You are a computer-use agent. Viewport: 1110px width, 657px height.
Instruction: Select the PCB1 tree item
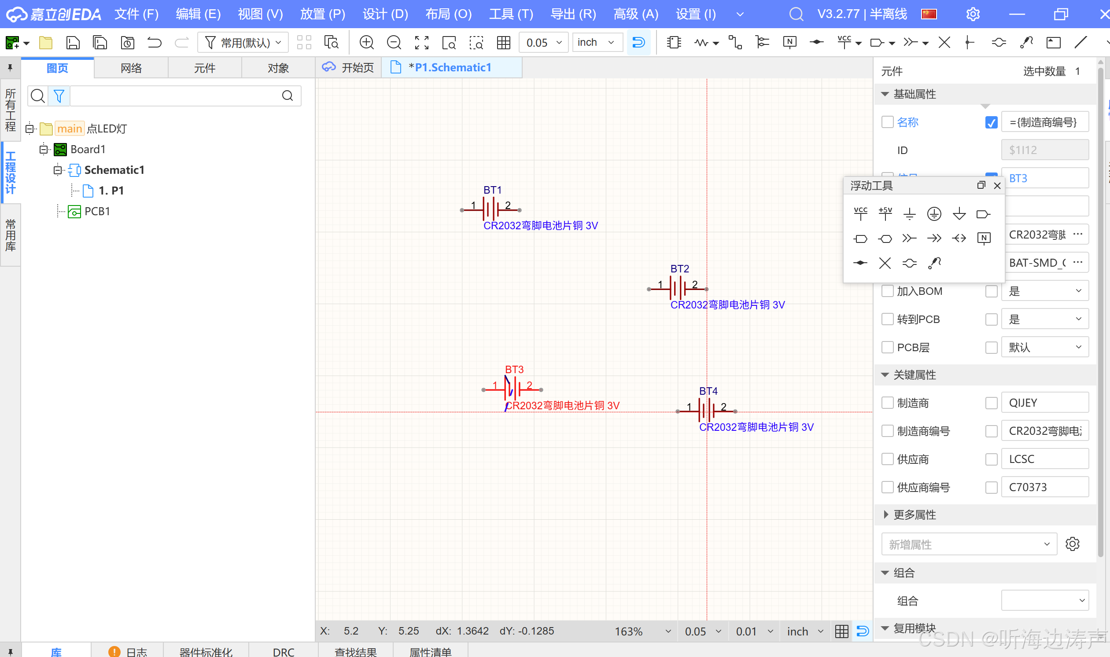97,211
